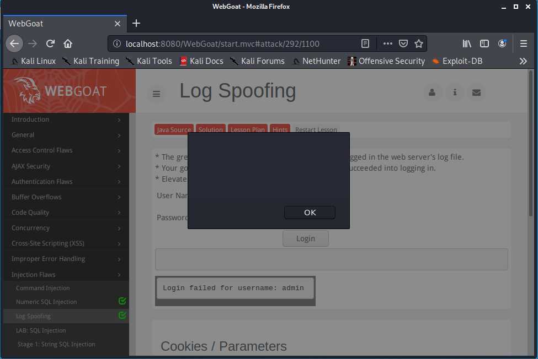Screen dimensions: 538x359
Task: Open the Lesson Plan tab
Action: (x=248, y=129)
